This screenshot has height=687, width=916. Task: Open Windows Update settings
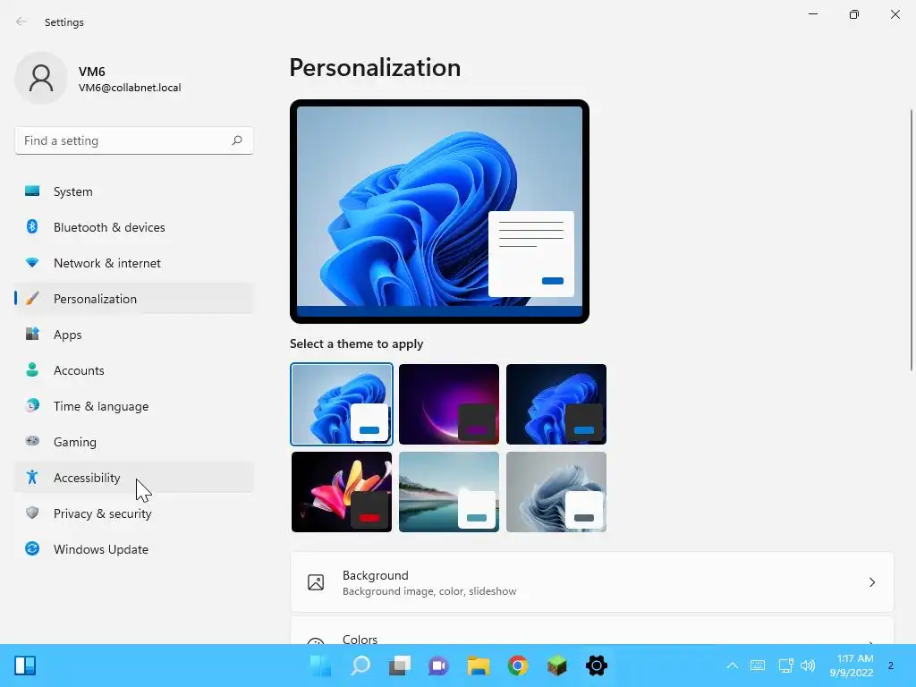click(134, 549)
